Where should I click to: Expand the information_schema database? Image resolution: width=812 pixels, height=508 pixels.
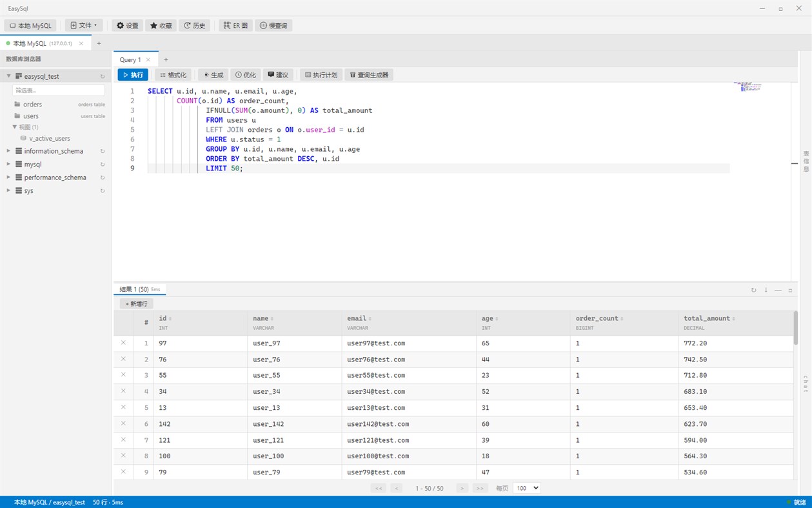click(x=9, y=150)
